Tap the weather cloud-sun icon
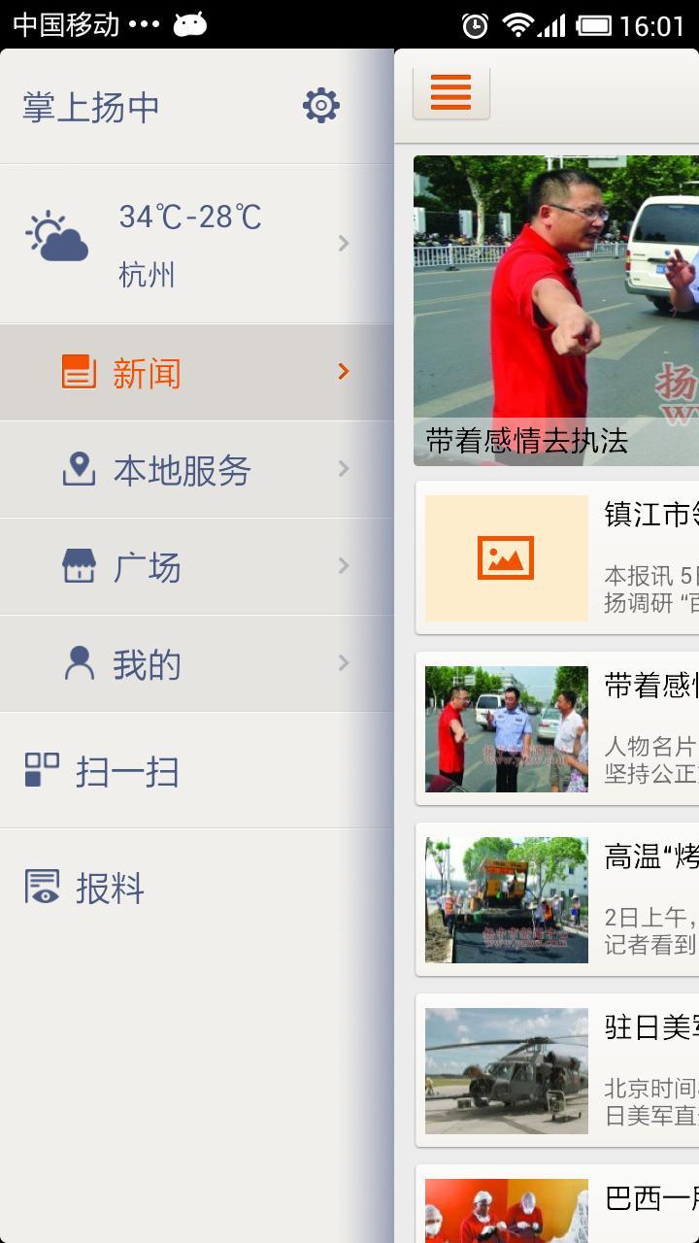Image resolution: width=699 pixels, height=1243 pixels. [x=57, y=238]
